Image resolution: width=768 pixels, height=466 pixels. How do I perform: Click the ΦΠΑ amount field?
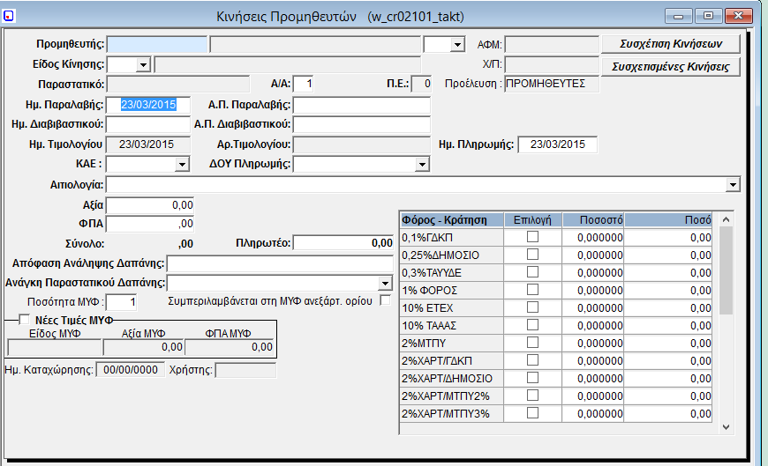[150, 224]
